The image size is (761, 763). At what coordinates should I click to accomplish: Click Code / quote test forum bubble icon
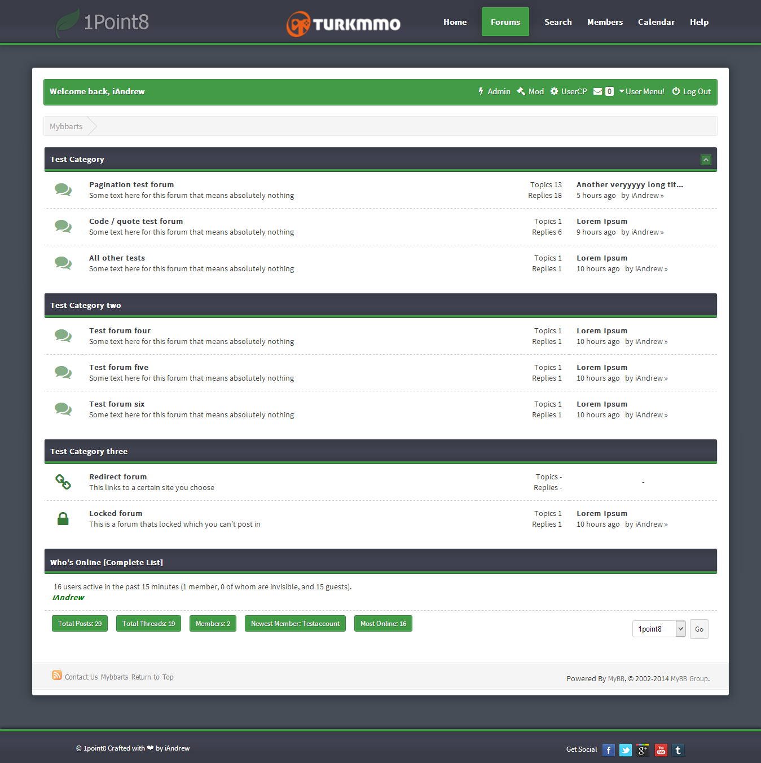pyautogui.click(x=63, y=227)
